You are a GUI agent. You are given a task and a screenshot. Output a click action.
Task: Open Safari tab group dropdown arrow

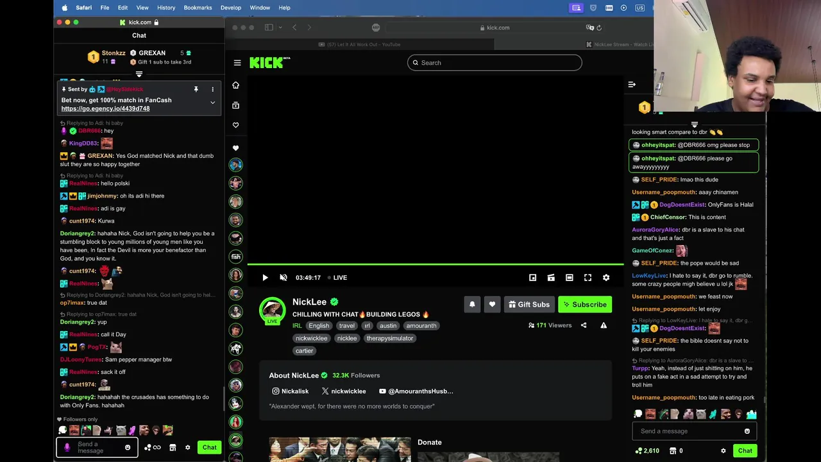click(279, 28)
